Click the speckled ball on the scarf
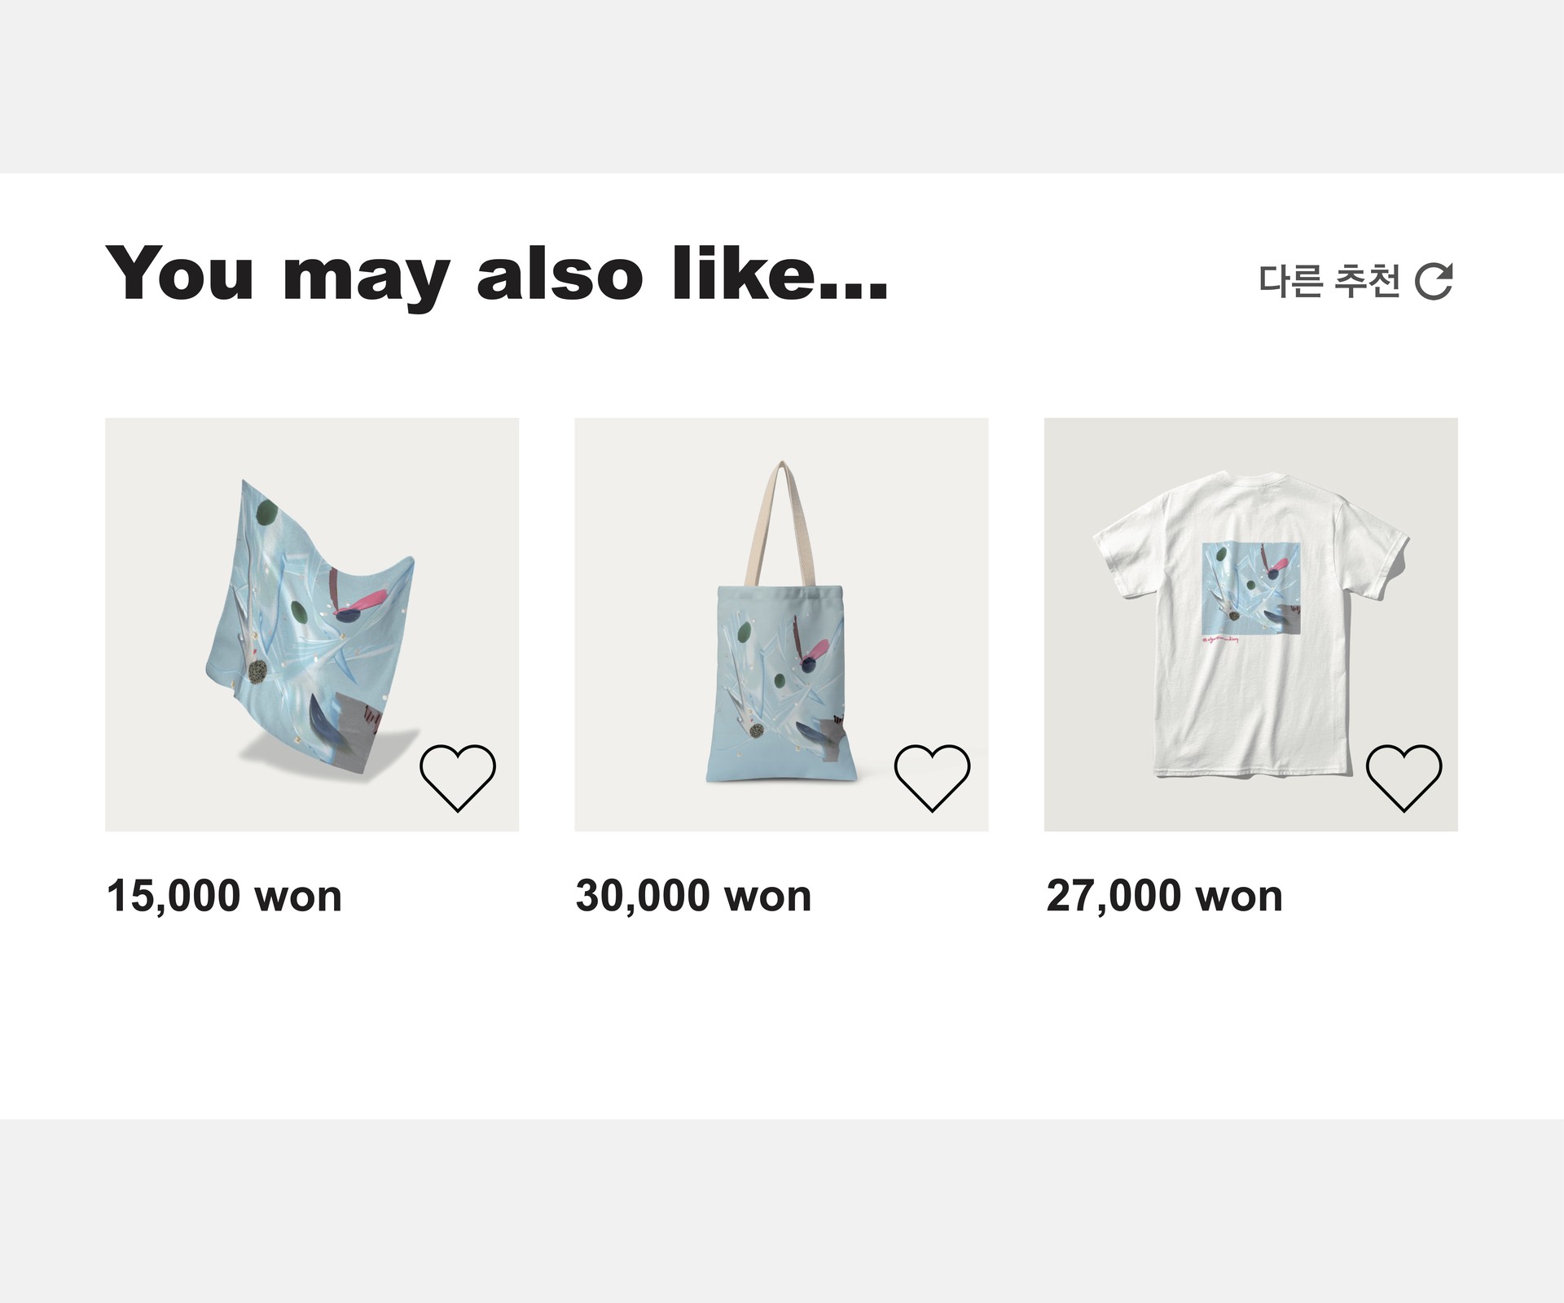This screenshot has height=1303, width=1564. coord(261,671)
